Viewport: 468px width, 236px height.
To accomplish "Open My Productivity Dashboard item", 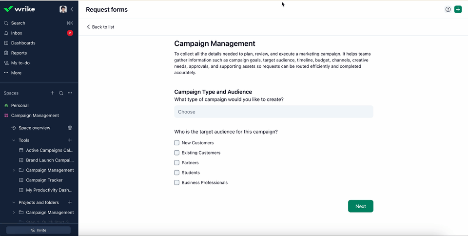I will 49,190.
